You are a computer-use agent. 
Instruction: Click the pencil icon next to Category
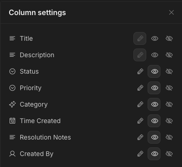140,104
